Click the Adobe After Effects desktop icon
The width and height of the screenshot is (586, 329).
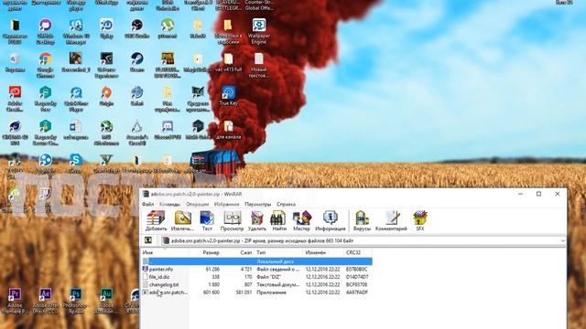pos(45,301)
